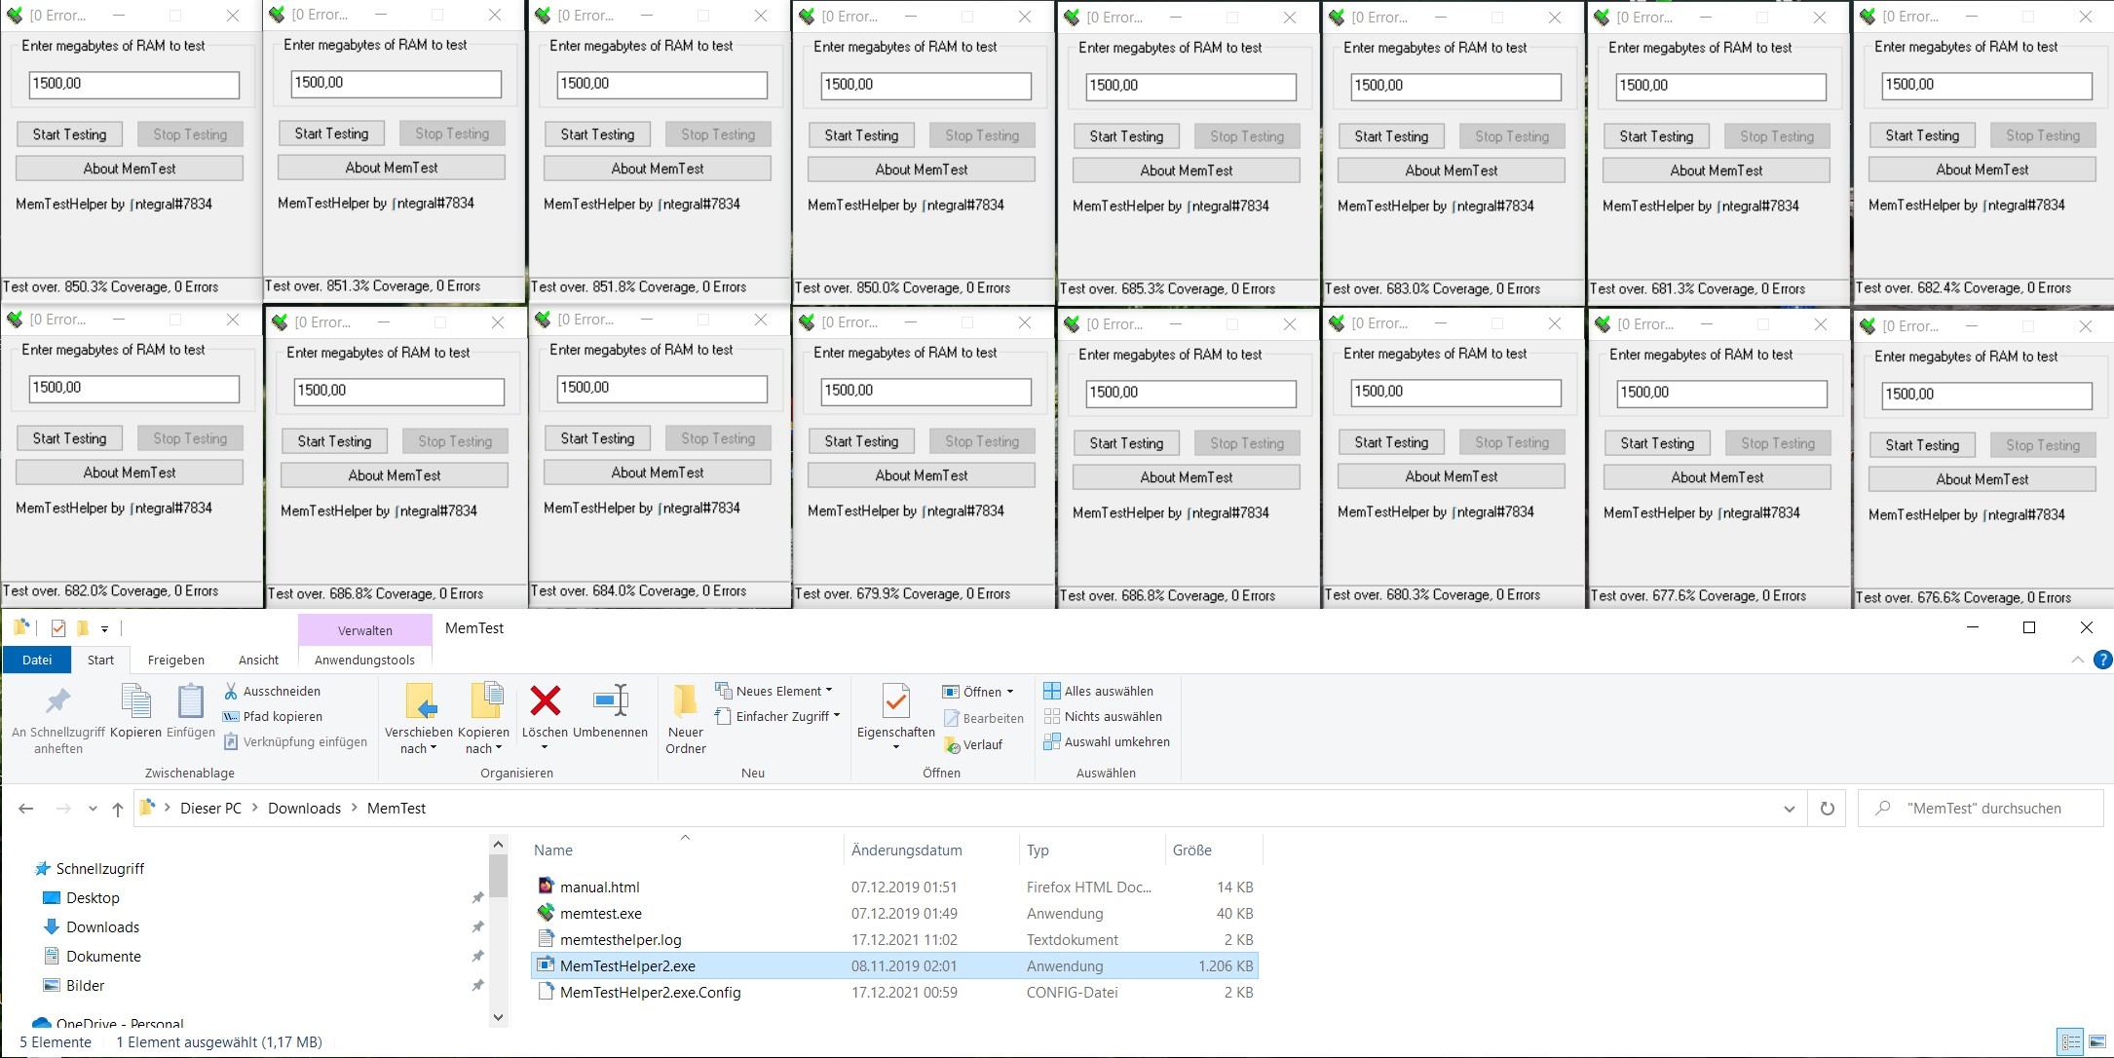Choose Pfad kopieren in the ribbon

273,716
